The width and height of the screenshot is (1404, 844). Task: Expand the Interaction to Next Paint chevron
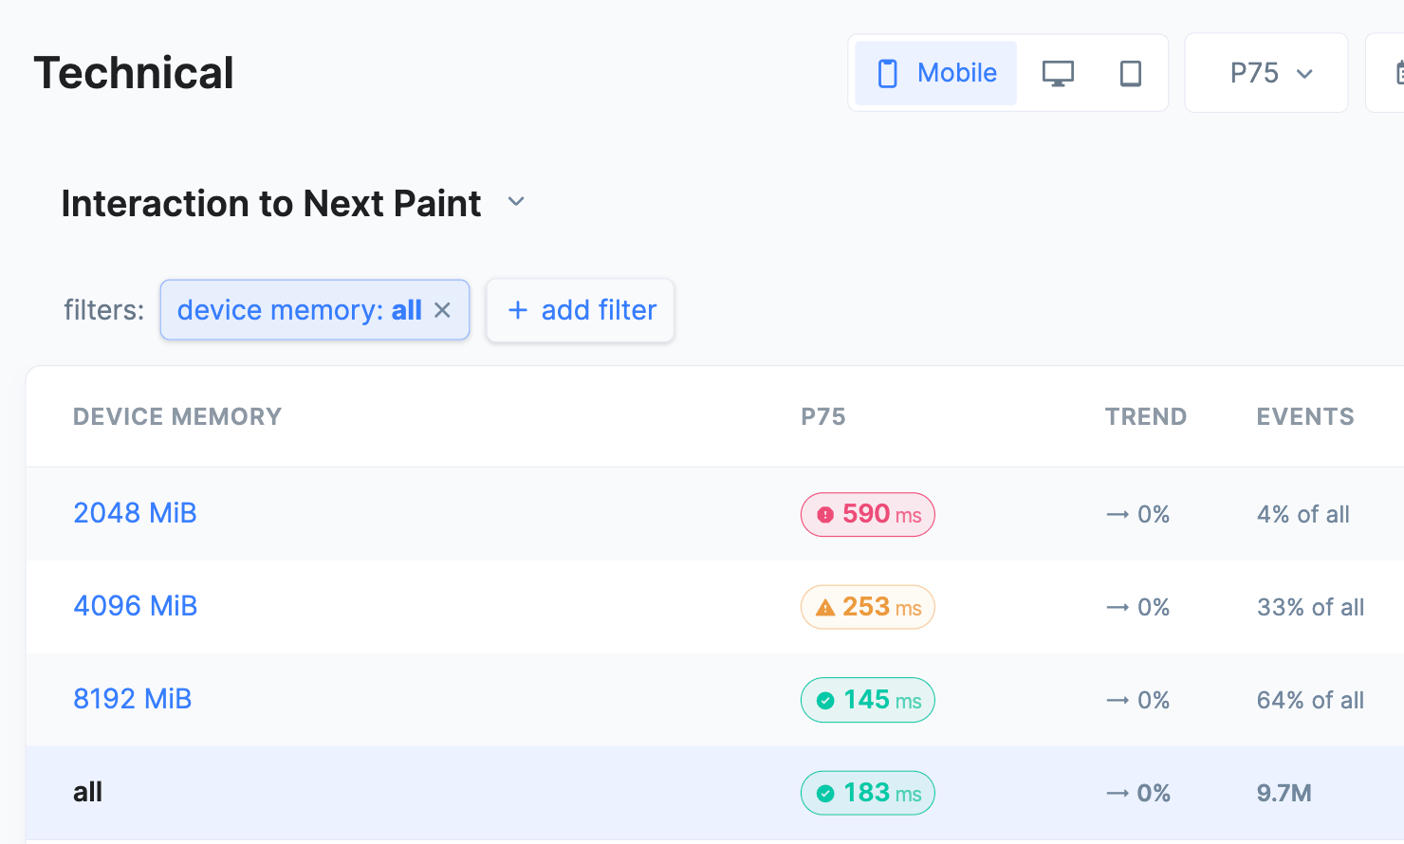pyautogui.click(x=516, y=202)
